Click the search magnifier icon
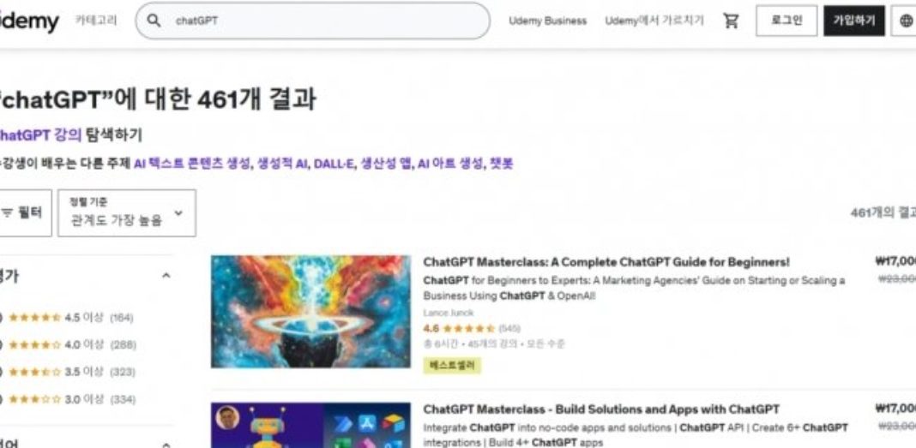The height and width of the screenshot is (448, 916). pos(154,21)
